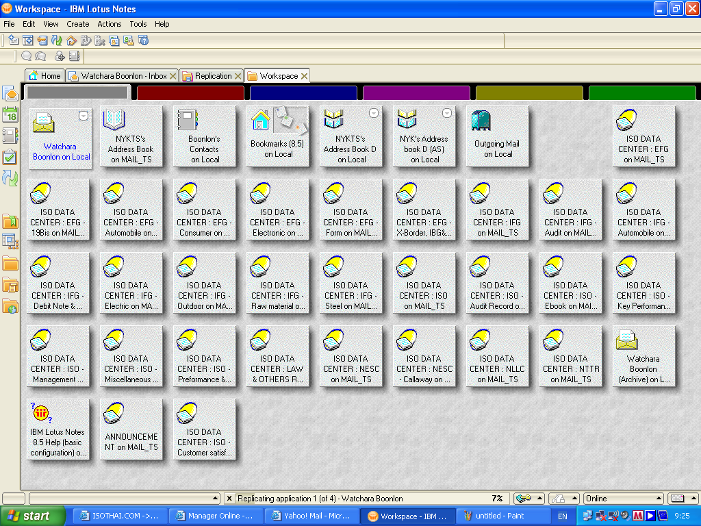
Task: Open ISO DATA CENTER : NTTR on MAIL_TS
Action: [571, 356]
